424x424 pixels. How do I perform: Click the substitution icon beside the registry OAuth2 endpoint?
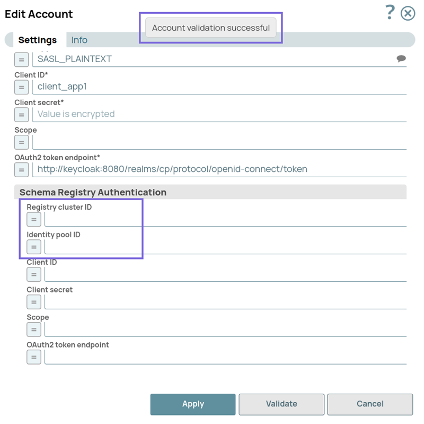(x=33, y=357)
